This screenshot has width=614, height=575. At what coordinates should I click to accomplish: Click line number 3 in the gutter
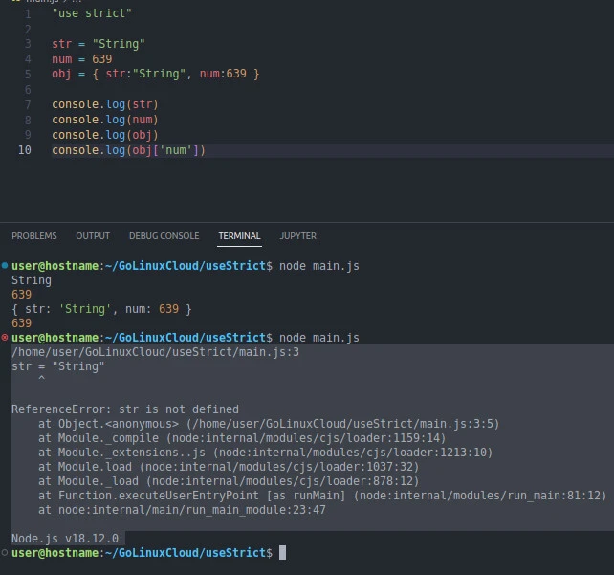[x=28, y=44]
